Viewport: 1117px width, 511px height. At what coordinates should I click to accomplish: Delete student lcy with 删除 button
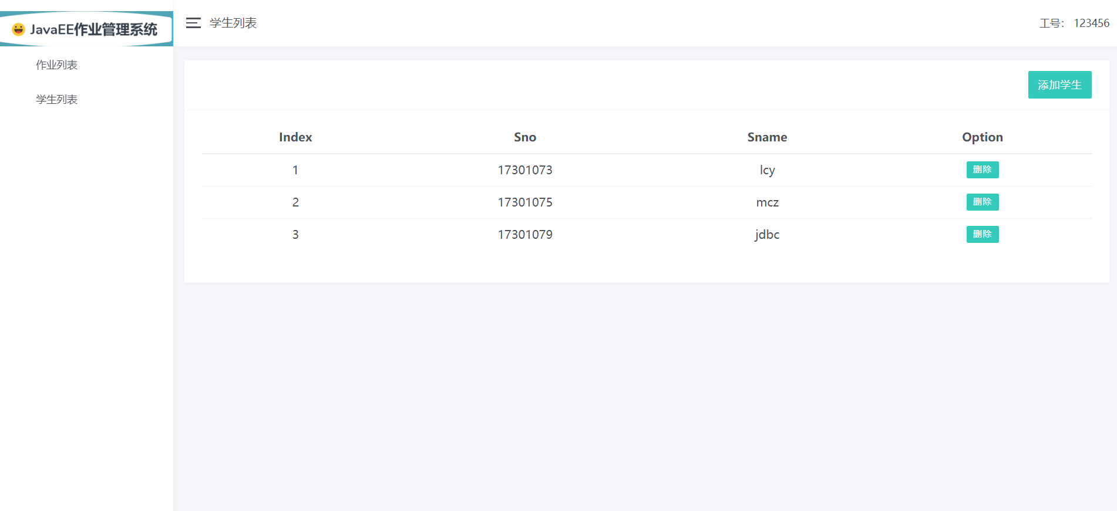point(982,170)
